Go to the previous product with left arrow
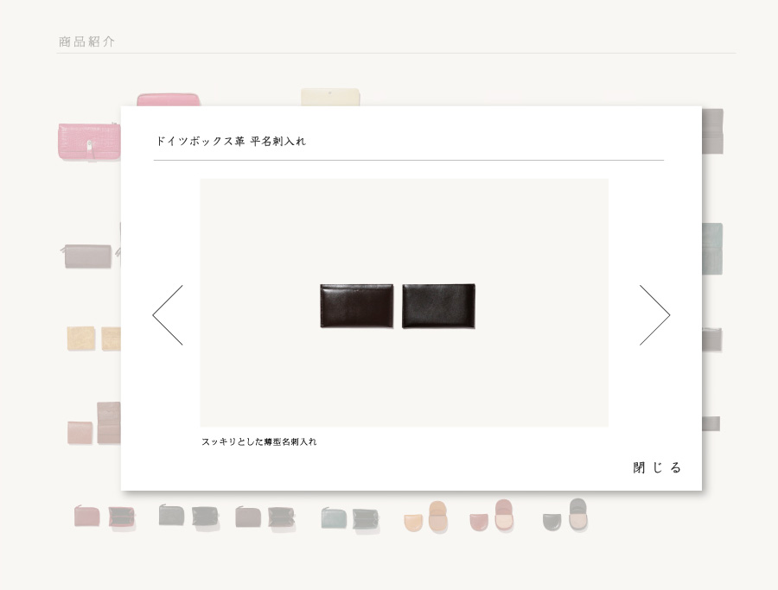This screenshot has height=590, width=778. (168, 314)
